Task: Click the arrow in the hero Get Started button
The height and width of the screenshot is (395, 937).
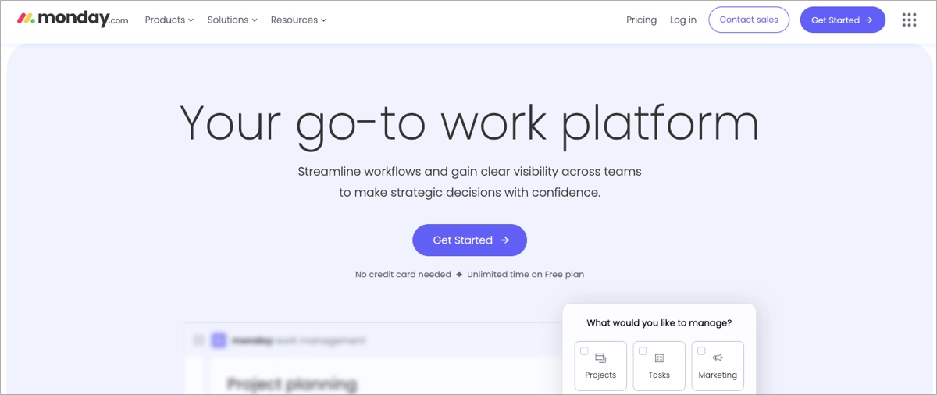Action: (504, 240)
